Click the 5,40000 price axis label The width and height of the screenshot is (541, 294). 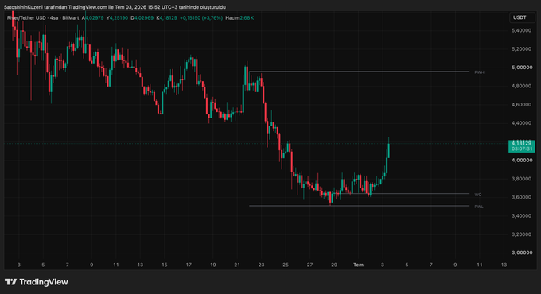point(521,31)
